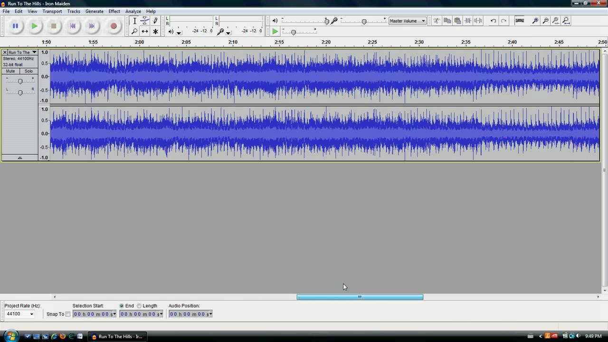Open Audio Position time format dropdown

[210, 314]
